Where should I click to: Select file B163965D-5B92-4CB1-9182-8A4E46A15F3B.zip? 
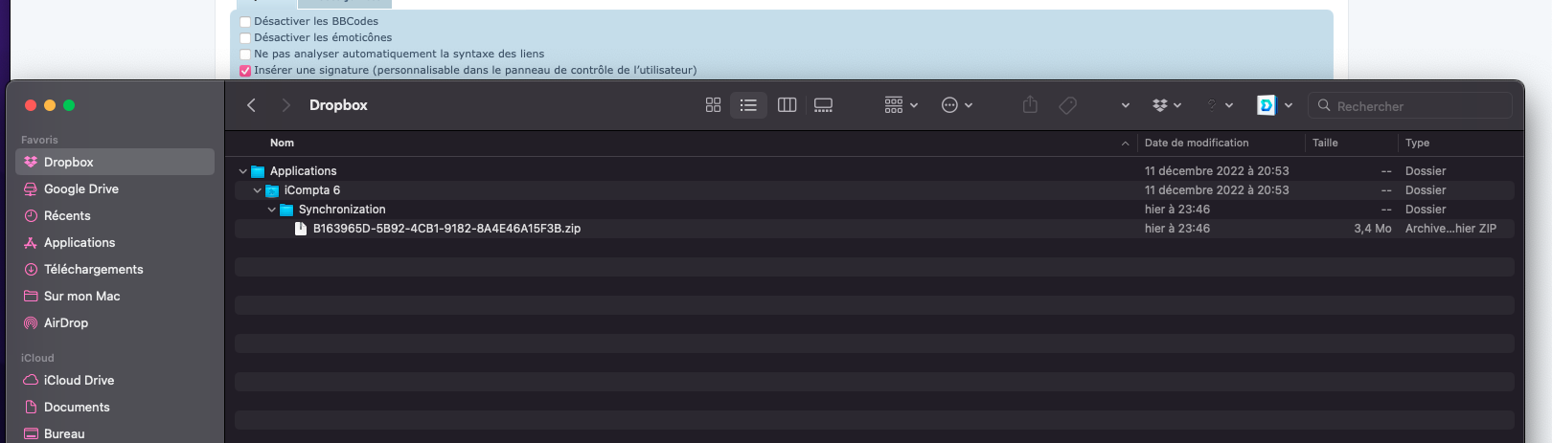446,229
